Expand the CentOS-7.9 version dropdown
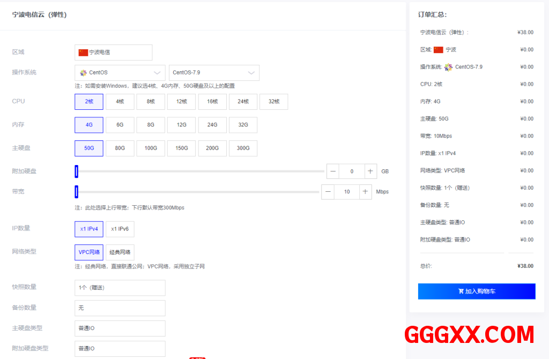The width and height of the screenshot is (549, 359). pyautogui.click(x=214, y=73)
